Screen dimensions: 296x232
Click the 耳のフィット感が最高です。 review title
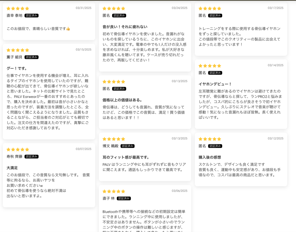[126, 157]
